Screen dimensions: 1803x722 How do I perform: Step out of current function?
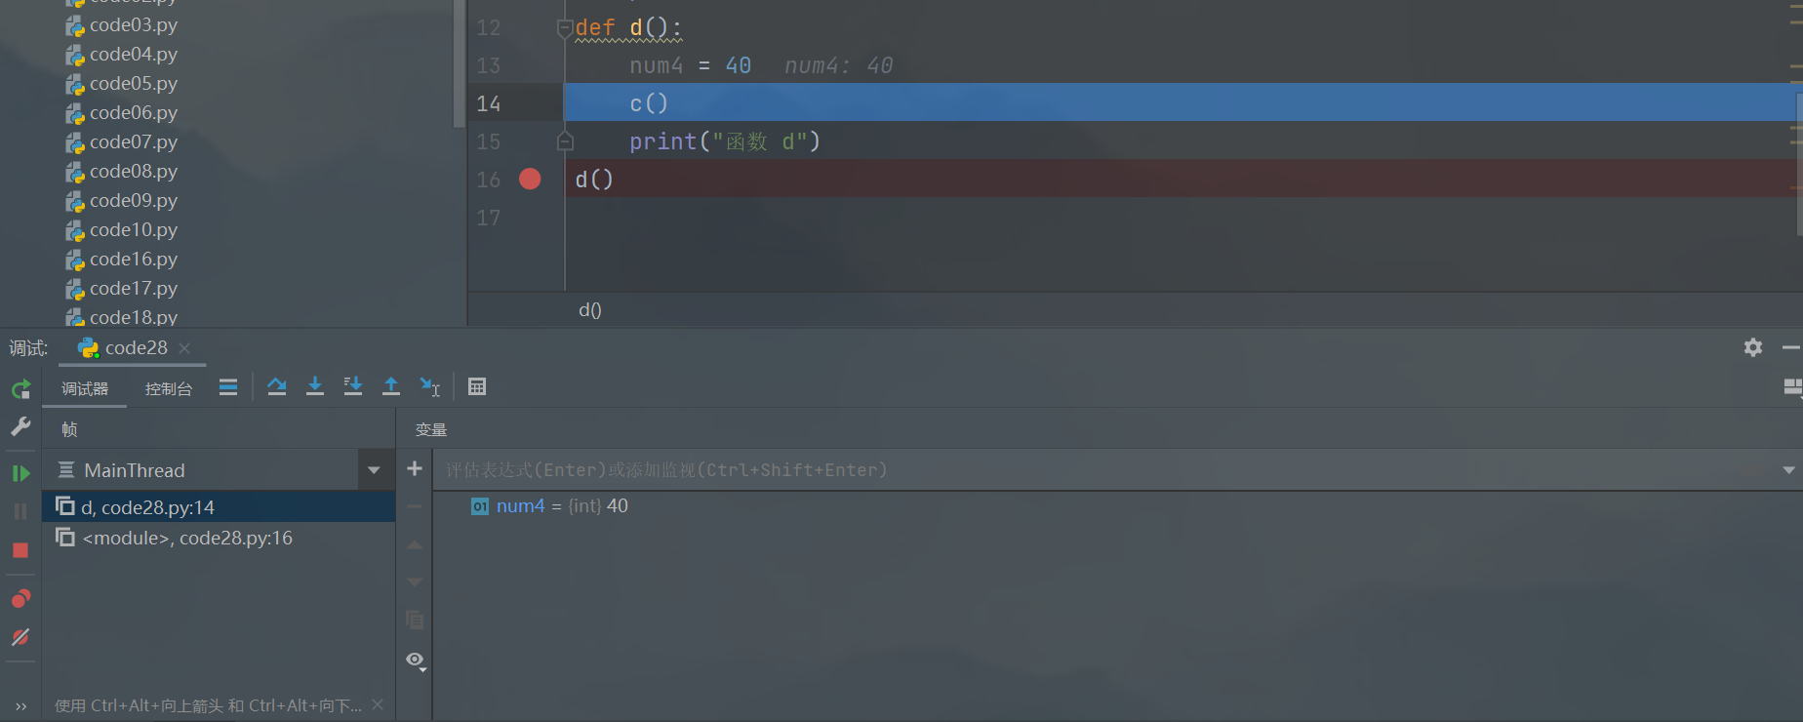[391, 387]
